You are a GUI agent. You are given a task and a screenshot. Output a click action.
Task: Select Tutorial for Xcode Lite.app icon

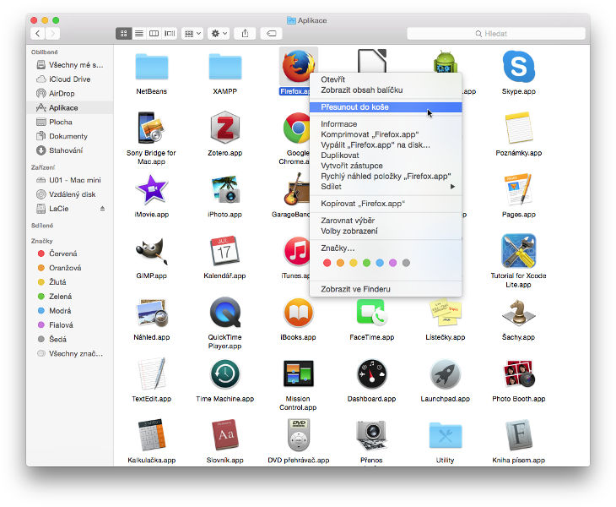pyautogui.click(x=519, y=251)
